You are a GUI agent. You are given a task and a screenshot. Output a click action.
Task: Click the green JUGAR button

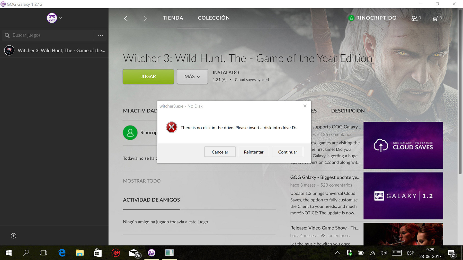[148, 76]
